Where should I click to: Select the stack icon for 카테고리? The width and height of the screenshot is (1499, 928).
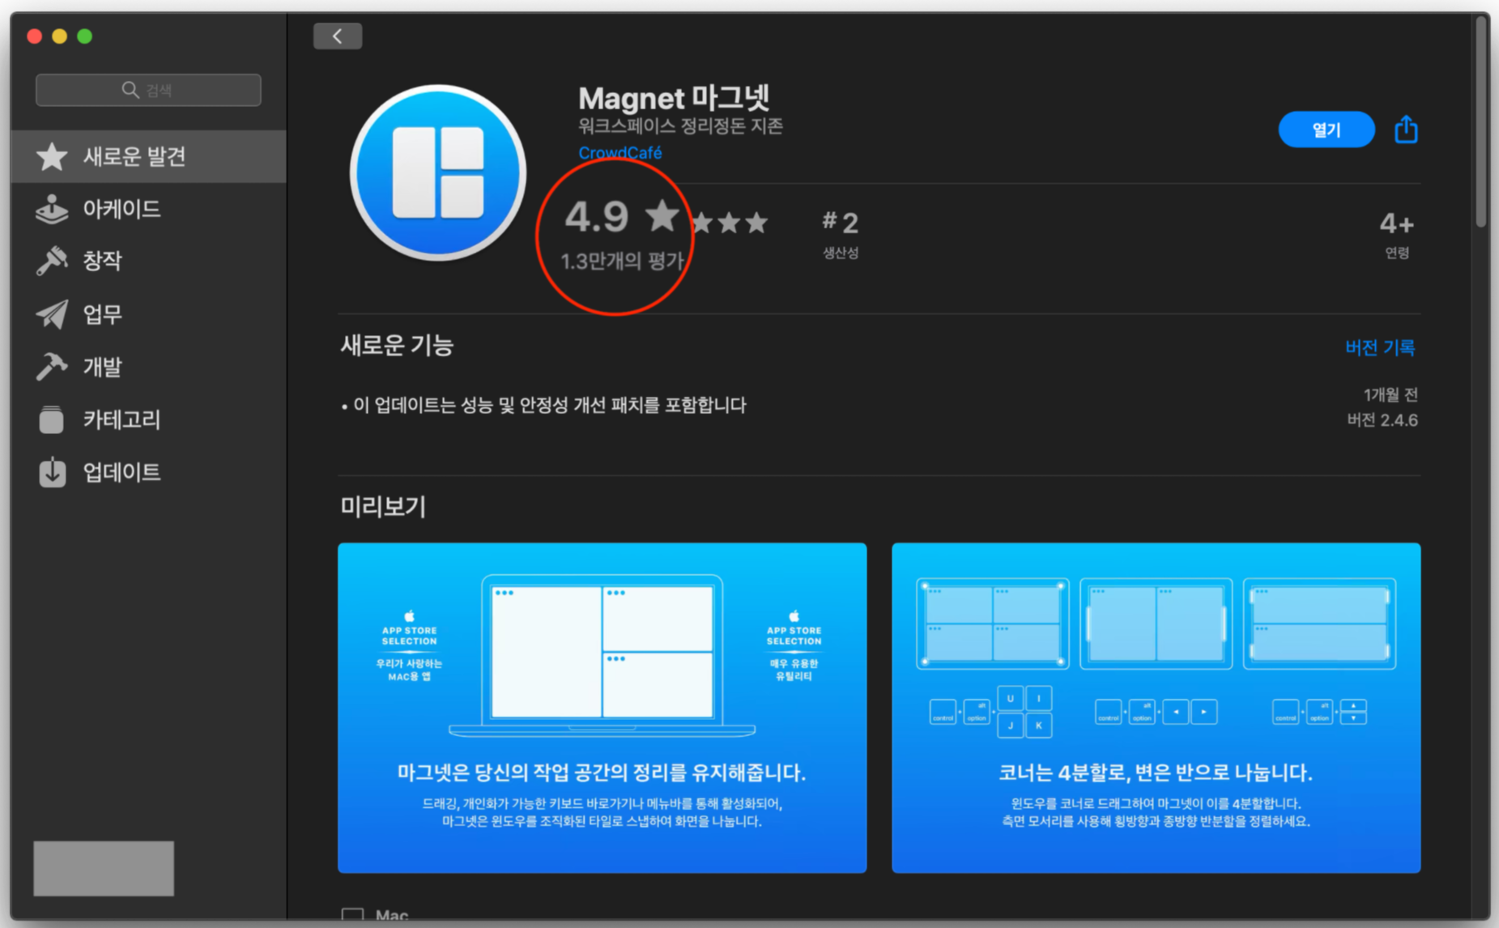52,419
